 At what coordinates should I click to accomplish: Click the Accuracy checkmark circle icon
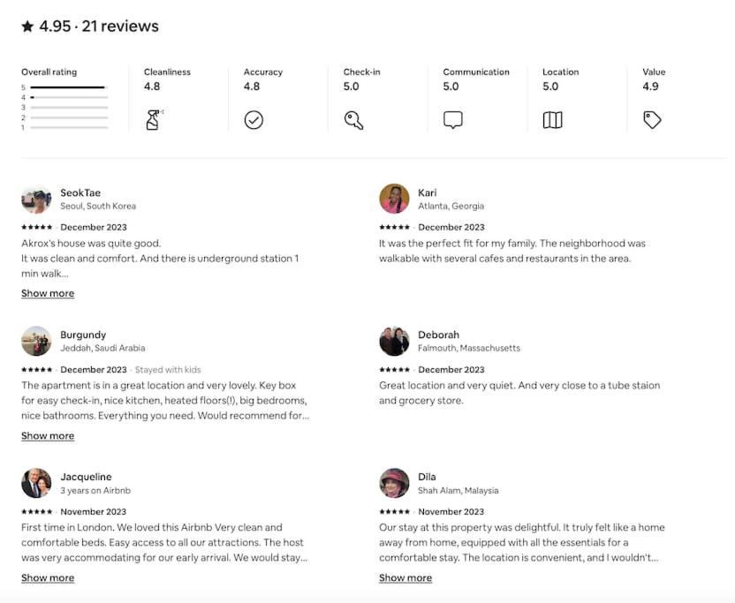[x=254, y=120]
